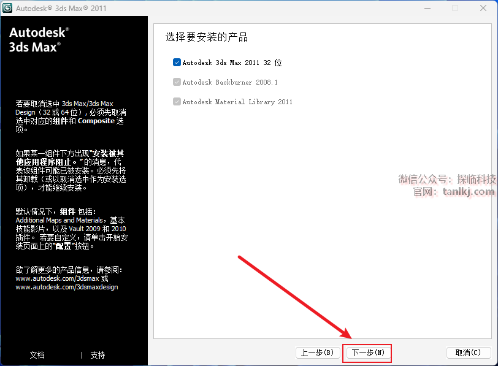Click the Autodesk Material Library 2011 label
This screenshot has width=498, height=366.
point(237,102)
